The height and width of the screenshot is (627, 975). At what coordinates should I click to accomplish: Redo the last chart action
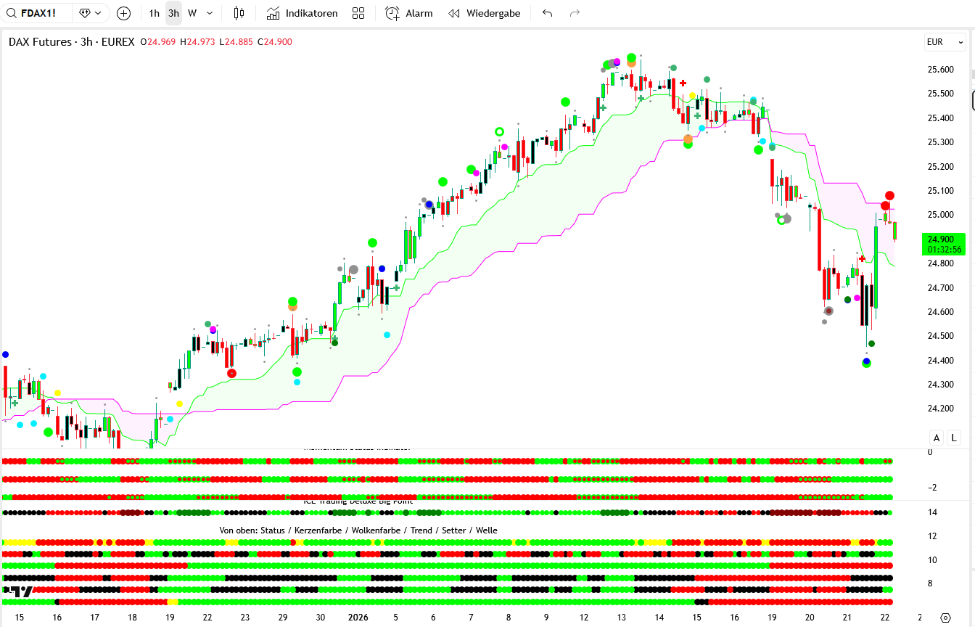[575, 13]
